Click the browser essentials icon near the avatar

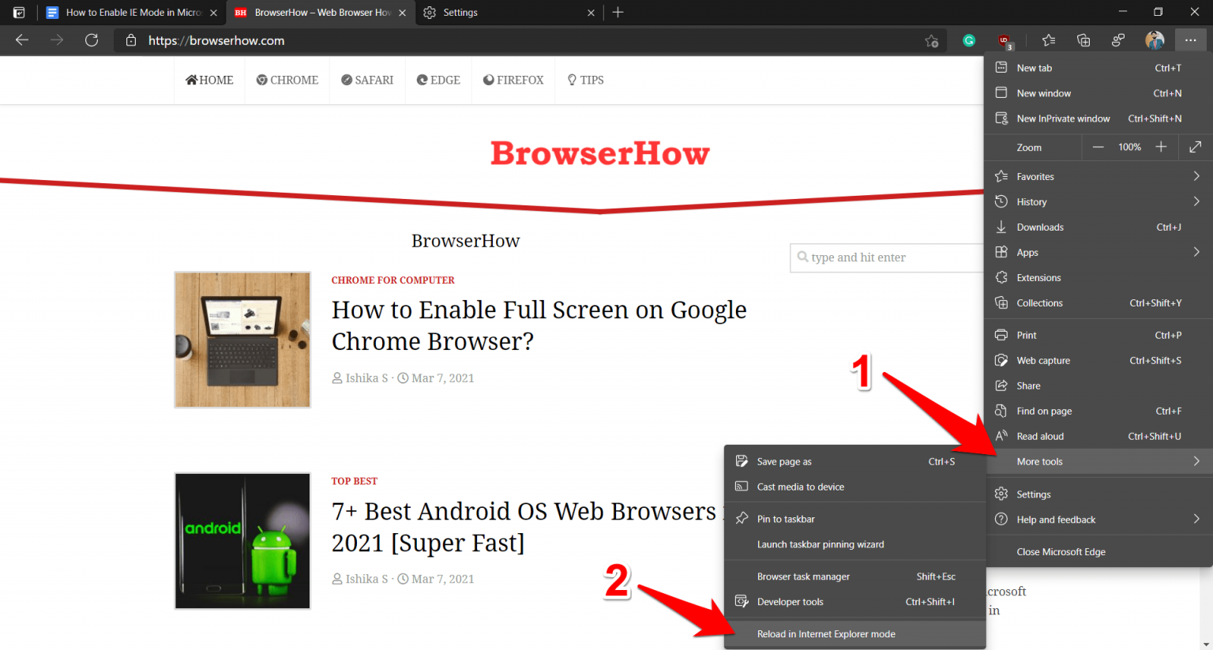(x=1118, y=39)
